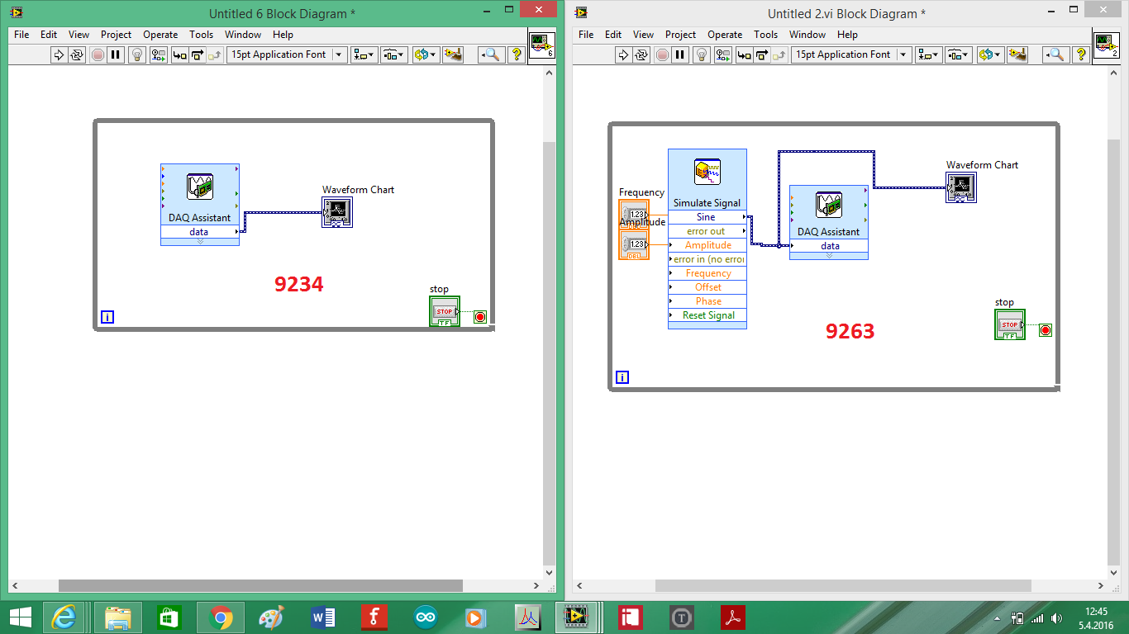Screen dimensions: 1129x634
Task: Expand DAQ Assistant terminals in Untitled 6
Action: point(200,242)
